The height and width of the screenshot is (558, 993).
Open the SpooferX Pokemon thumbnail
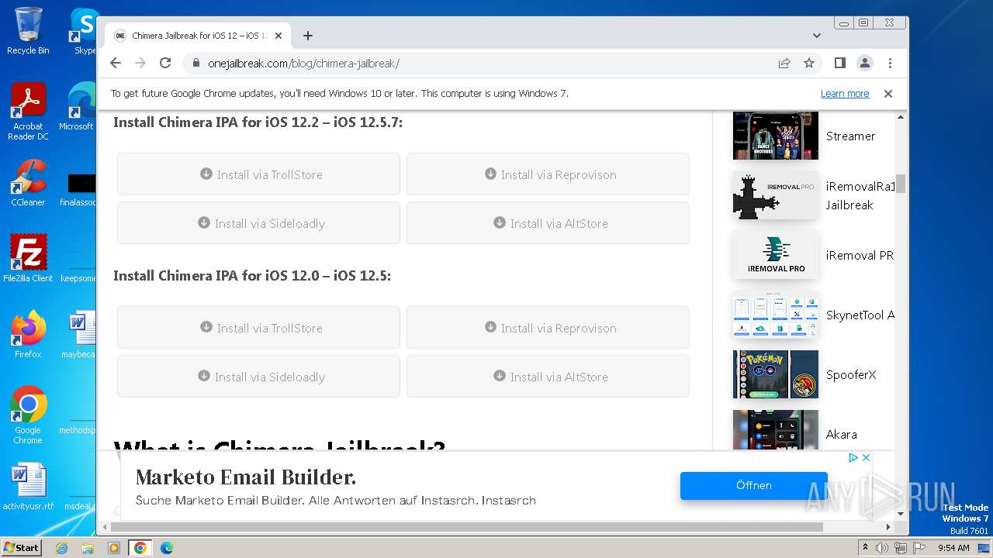(x=775, y=374)
